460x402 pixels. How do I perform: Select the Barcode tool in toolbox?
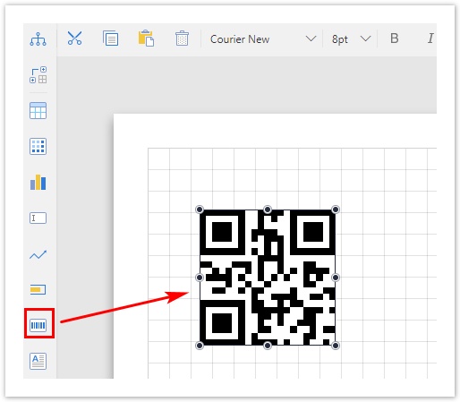point(38,325)
